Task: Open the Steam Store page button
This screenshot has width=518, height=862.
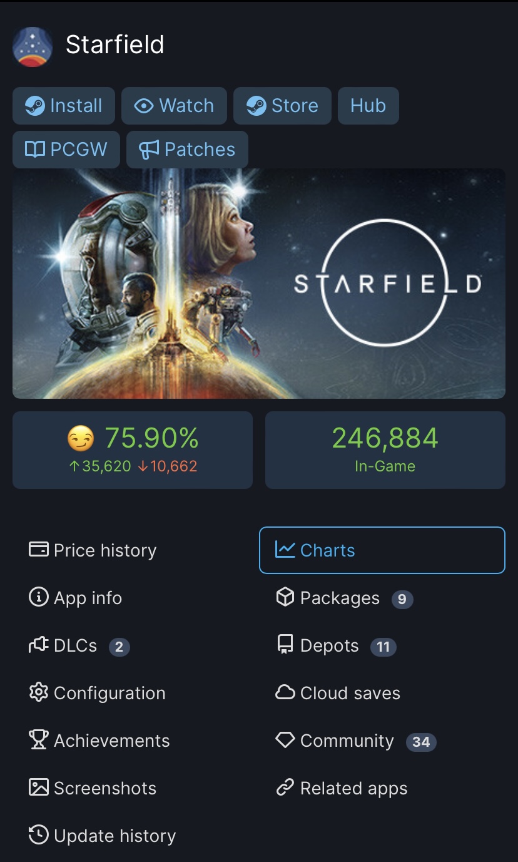Action: pyautogui.click(x=282, y=106)
